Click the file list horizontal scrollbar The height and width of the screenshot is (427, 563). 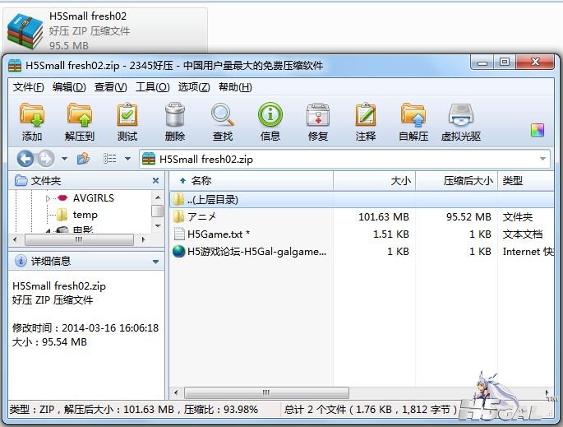pyautogui.click(x=266, y=392)
